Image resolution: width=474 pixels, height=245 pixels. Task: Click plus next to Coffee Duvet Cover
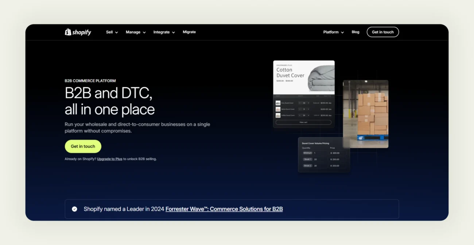pos(308,116)
